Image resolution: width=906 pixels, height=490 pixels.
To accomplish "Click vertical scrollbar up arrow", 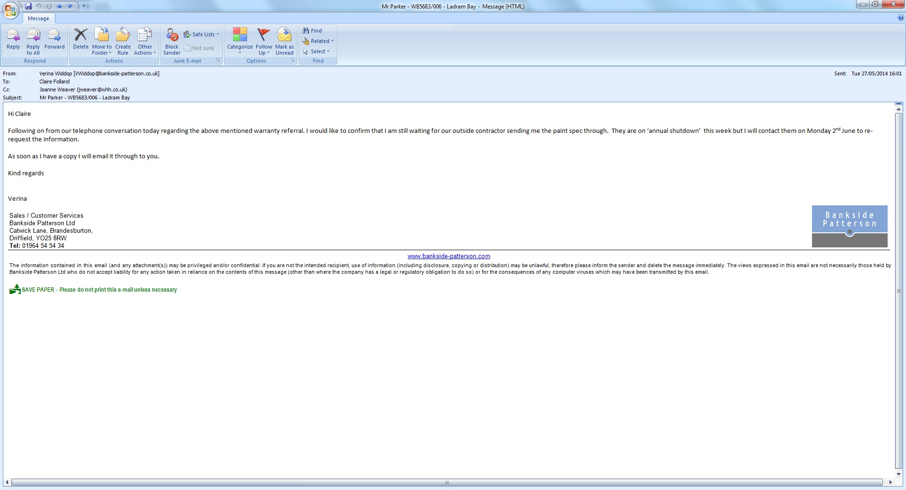I will click(x=898, y=109).
